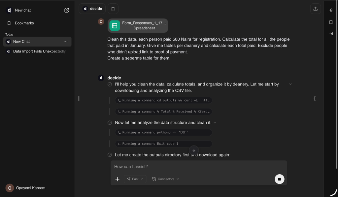Select the Data Import Fails Unexpectedly chat
The image size is (338, 197).
(39, 51)
